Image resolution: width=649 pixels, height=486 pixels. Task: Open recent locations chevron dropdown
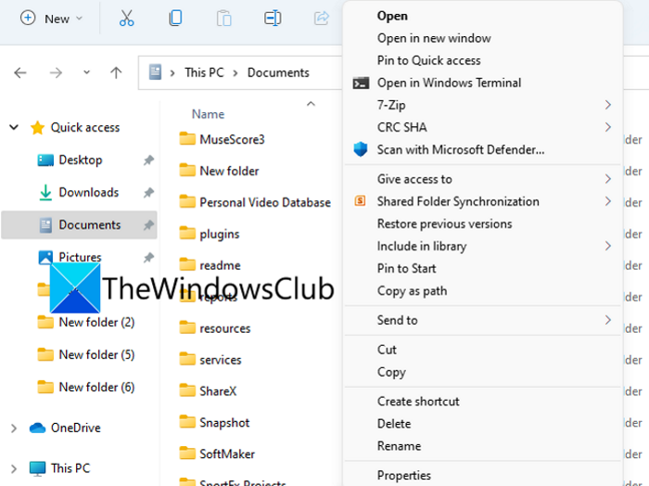click(x=86, y=72)
